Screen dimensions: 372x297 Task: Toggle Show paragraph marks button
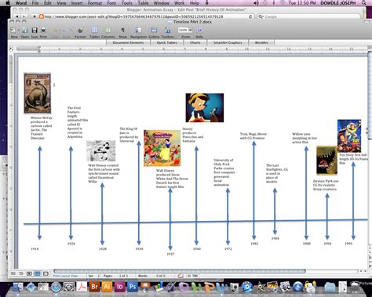(122, 31)
